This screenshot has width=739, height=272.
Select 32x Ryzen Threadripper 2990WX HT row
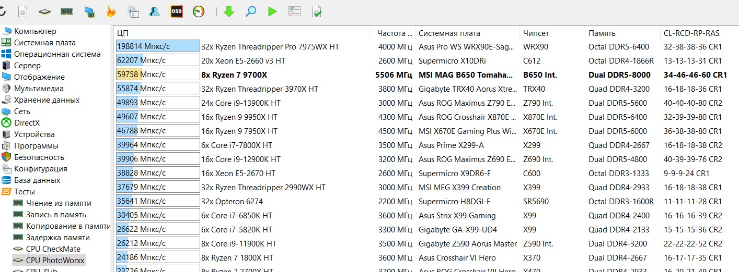pyautogui.click(x=263, y=188)
